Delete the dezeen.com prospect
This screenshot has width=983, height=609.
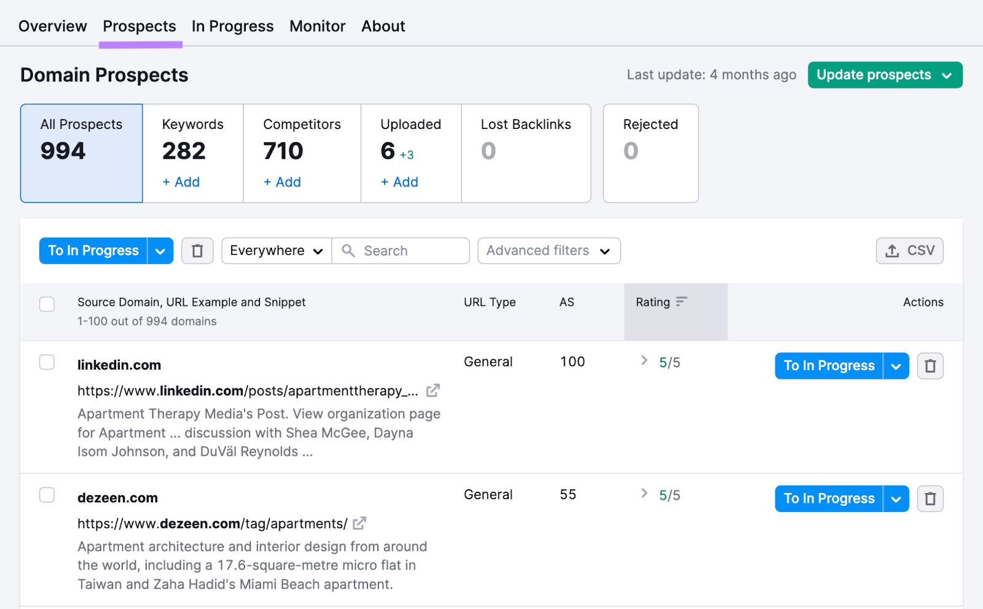pyautogui.click(x=930, y=498)
